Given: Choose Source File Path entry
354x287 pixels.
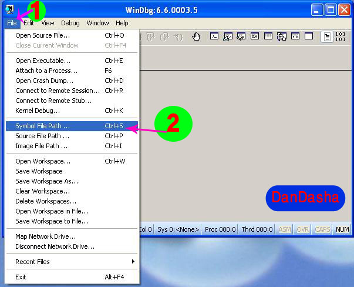Looking at the screenshot, I should tap(72, 136).
